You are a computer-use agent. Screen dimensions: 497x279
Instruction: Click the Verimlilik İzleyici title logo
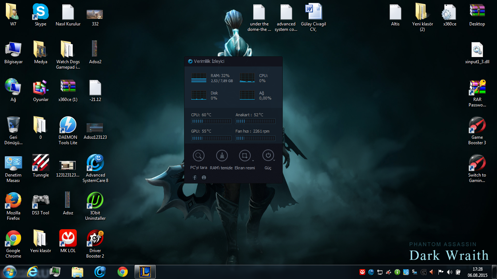pos(190,61)
